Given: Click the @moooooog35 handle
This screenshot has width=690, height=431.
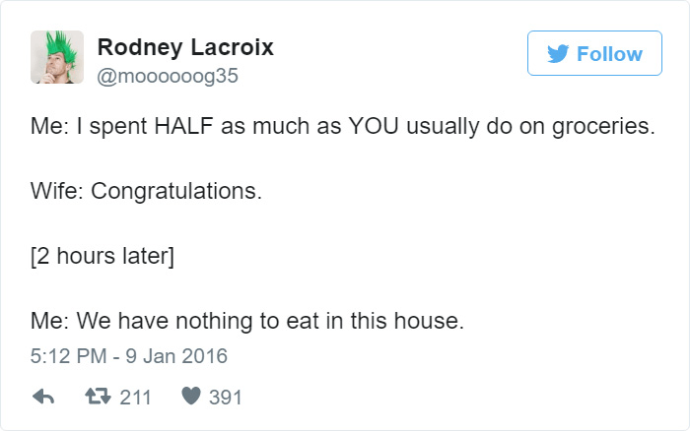Looking at the screenshot, I should 168,74.
